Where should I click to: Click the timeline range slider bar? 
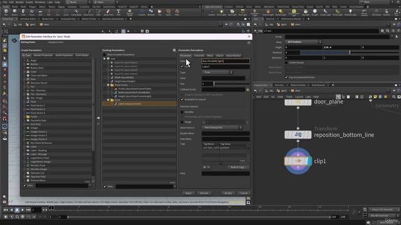click(199, 217)
